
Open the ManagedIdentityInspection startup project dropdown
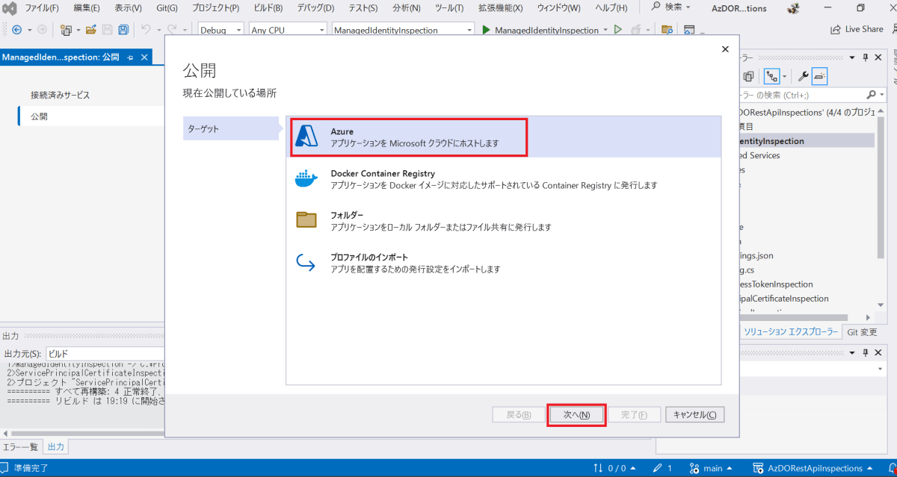point(403,30)
